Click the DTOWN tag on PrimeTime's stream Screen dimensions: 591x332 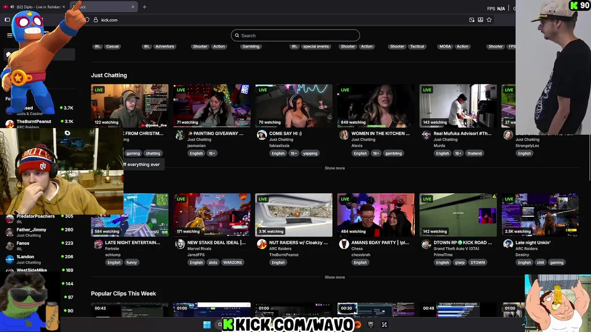click(x=478, y=262)
